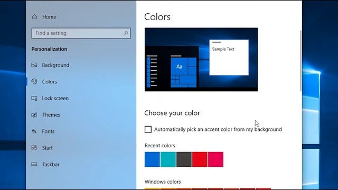Click the settings page vertical scrollbar
The image size is (338, 190).
click(x=301, y=61)
